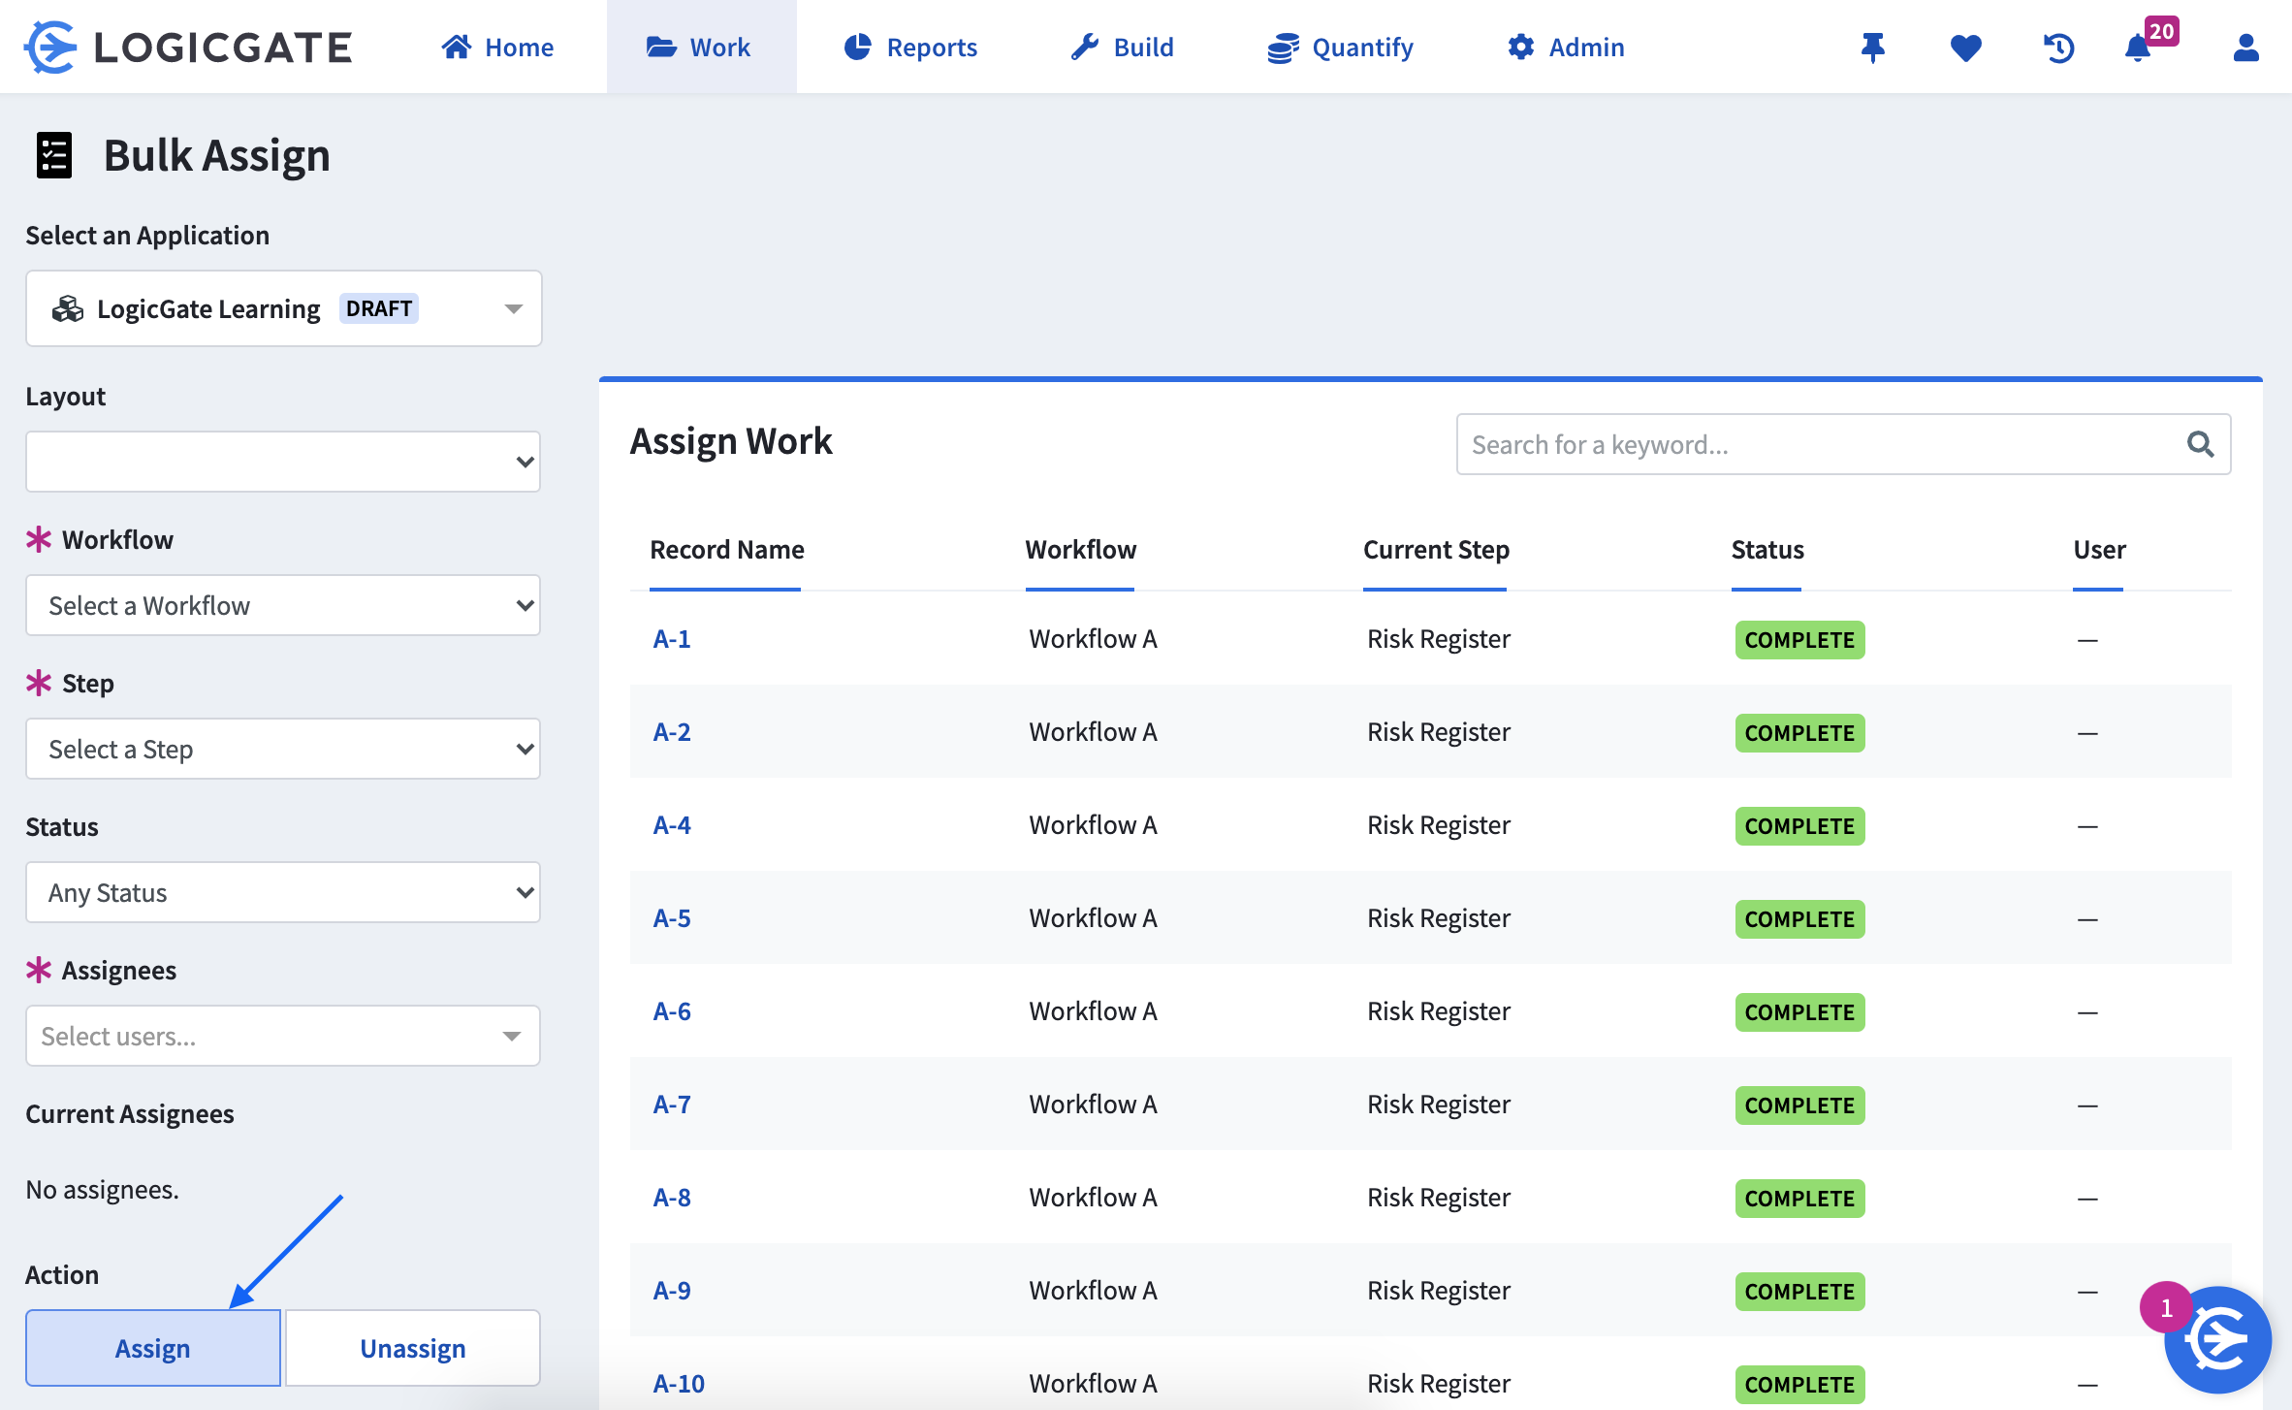This screenshot has height=1410, width=2292.
Task: Select the Unassign action
Action: point(413,1348)
